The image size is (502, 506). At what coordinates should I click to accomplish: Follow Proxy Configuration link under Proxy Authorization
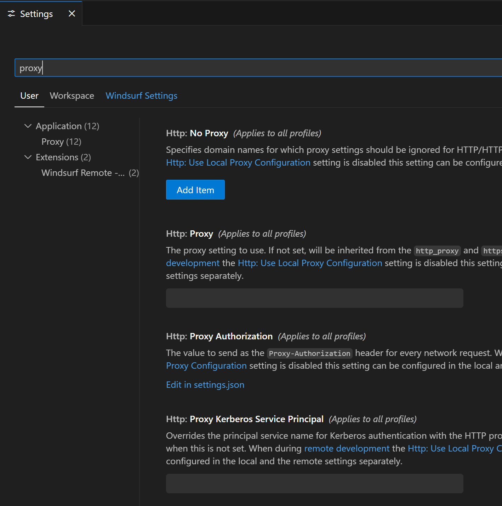pyautogui.click(x=206, y=366)
